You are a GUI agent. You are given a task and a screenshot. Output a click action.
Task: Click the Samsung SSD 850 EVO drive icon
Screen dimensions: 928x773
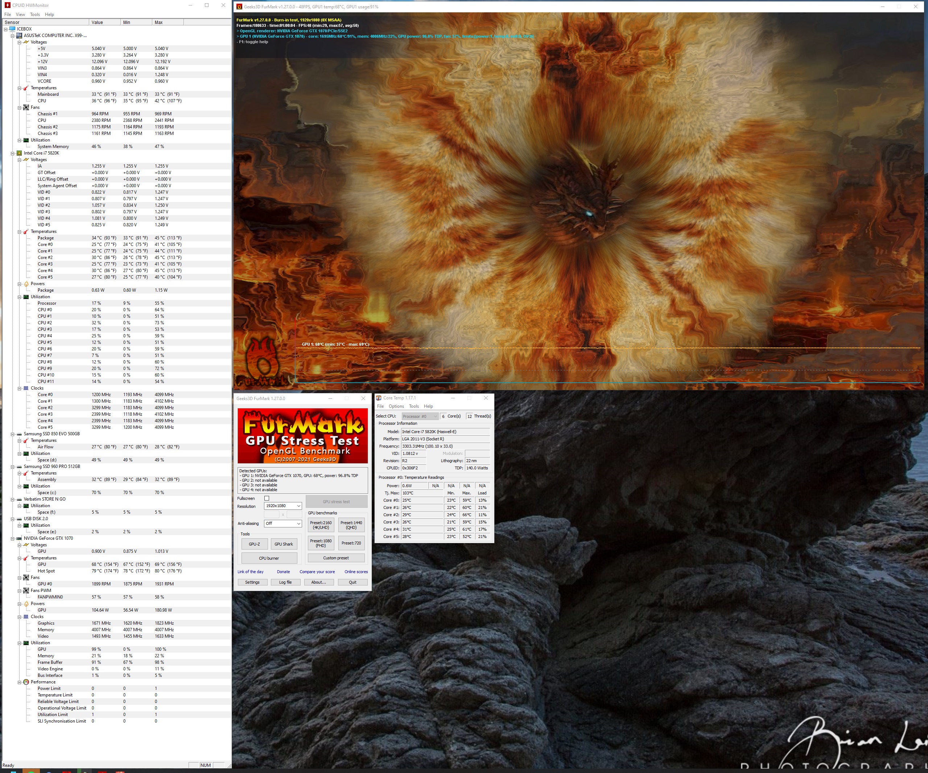coord(20,434)
